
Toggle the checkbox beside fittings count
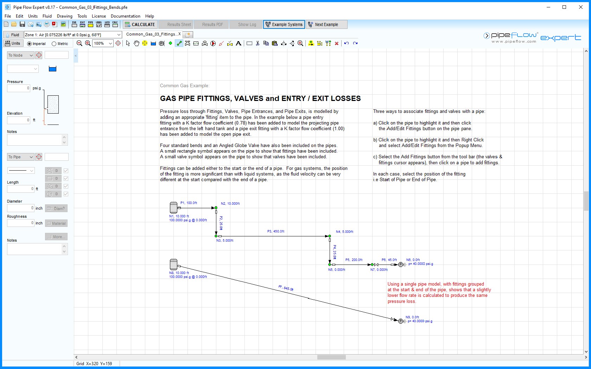(66, 171)
